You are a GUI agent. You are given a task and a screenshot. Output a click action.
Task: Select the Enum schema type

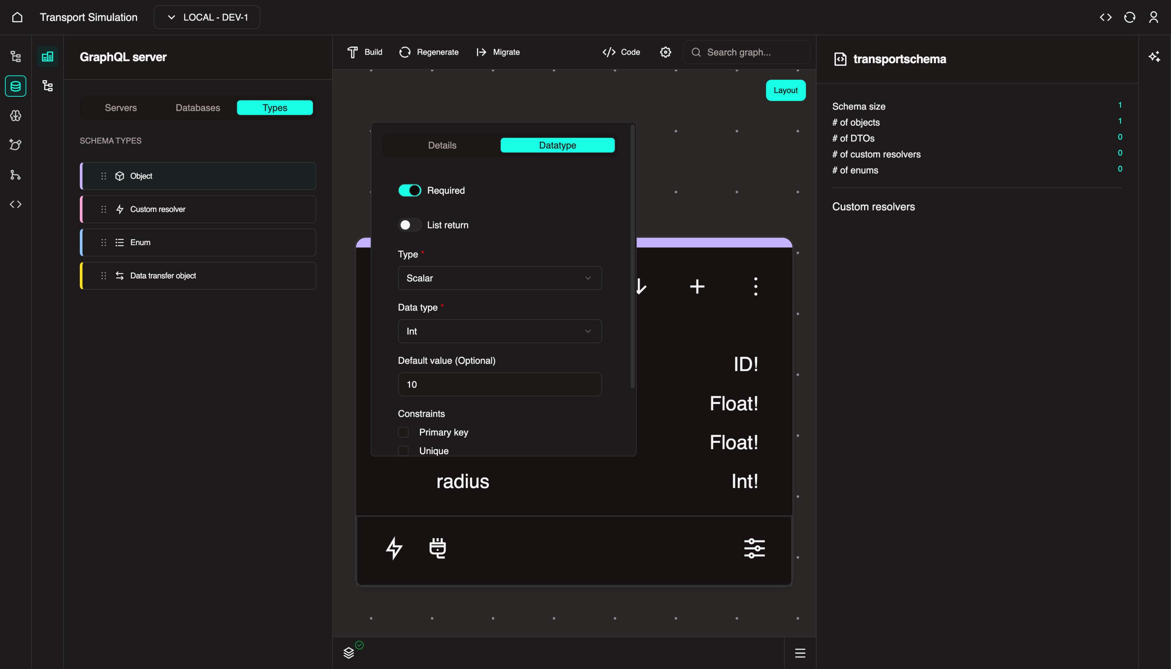198,242
